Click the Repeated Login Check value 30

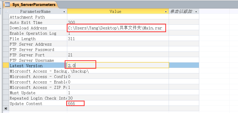[x=118, y=98]
